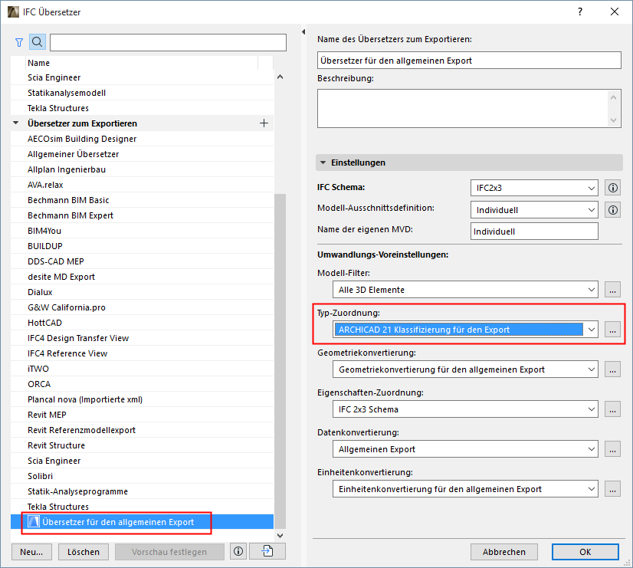Screen dimensions: 633x568
Task: Open info icon next to Modell-Ausschnittsdefinition
Action: [x=613, y=210]
